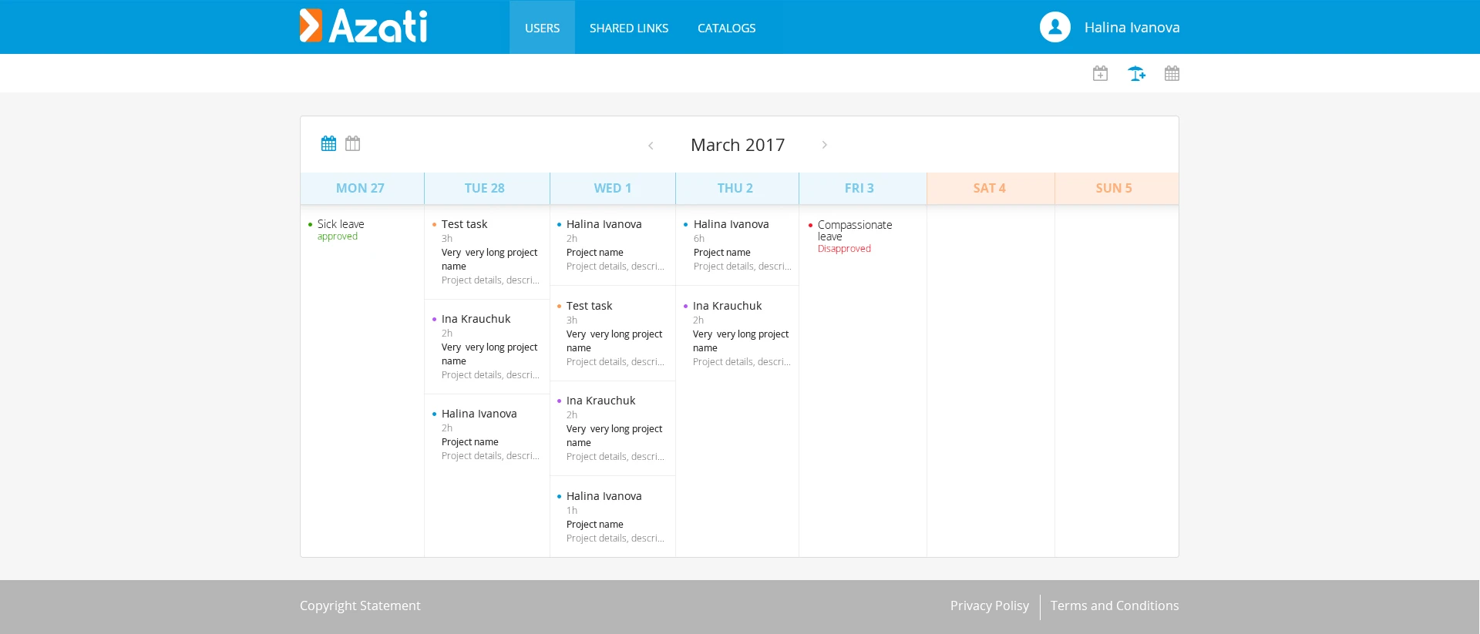Open the user avatar icon
This screenshot has height=634, width=1480.
[1054, 27]
